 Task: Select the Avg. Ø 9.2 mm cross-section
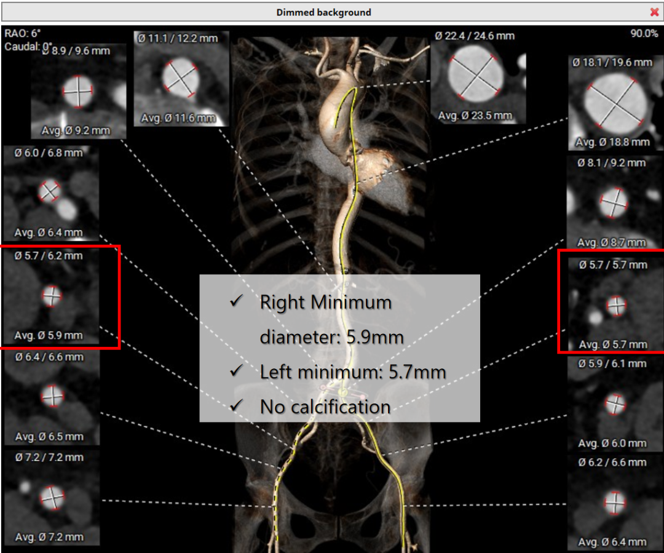[x=78, y=91]
